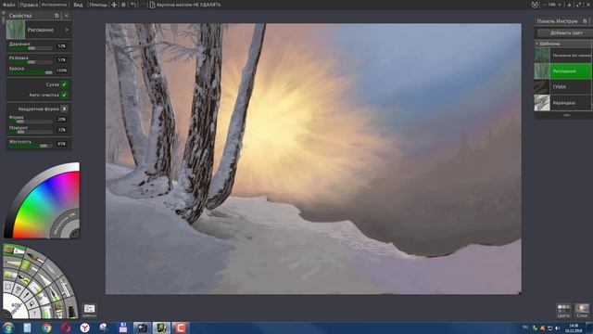Open Google Chrome from the taskbar

point(46,328)
